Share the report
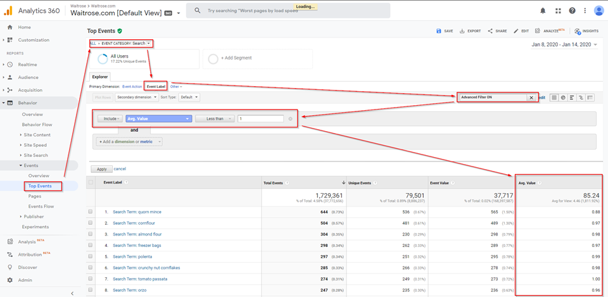 click(x=498, y=31)
